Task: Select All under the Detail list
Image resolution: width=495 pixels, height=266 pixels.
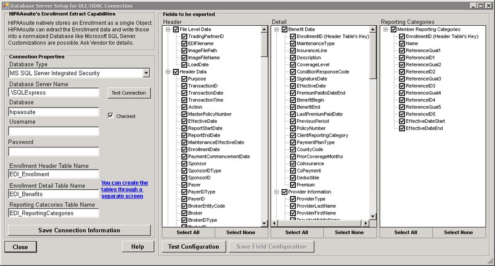Action: pos(297,232)
